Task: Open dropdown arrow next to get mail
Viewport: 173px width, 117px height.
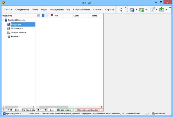Action: pos(137,10)
